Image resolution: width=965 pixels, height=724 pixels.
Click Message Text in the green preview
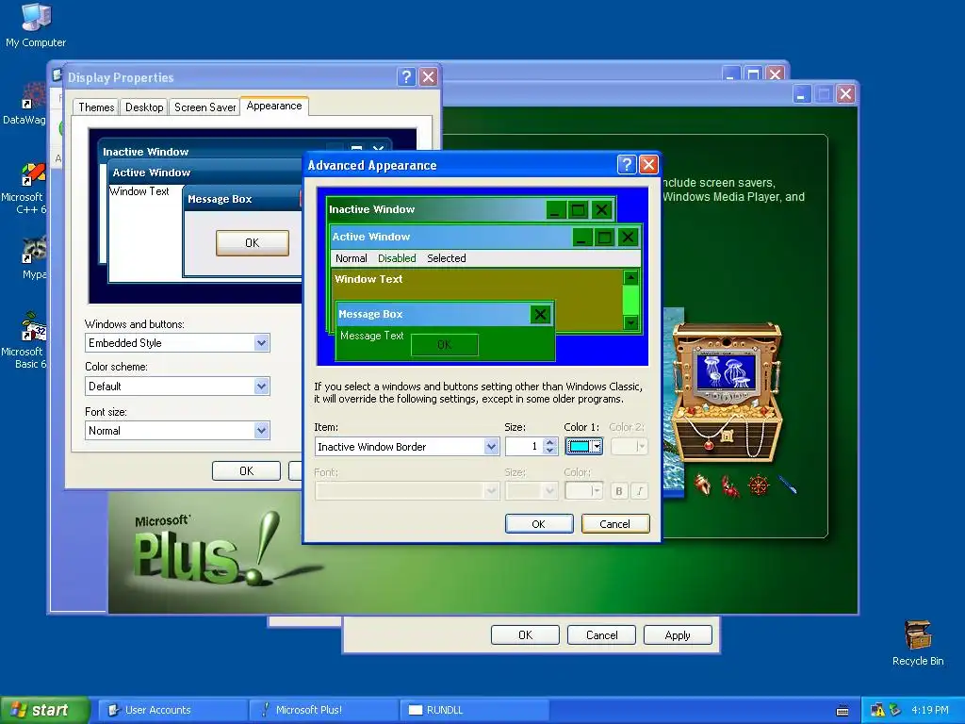[x=371, y=336]
